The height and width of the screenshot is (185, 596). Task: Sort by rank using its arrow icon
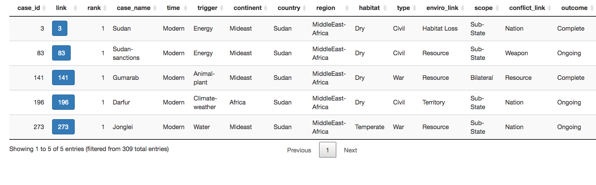105,8
